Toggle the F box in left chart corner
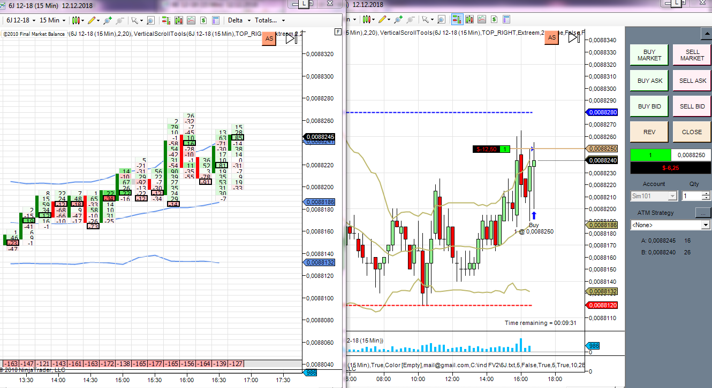Image resolution: width=712 pixels, height=388 pixels. [x=338, y=32]
